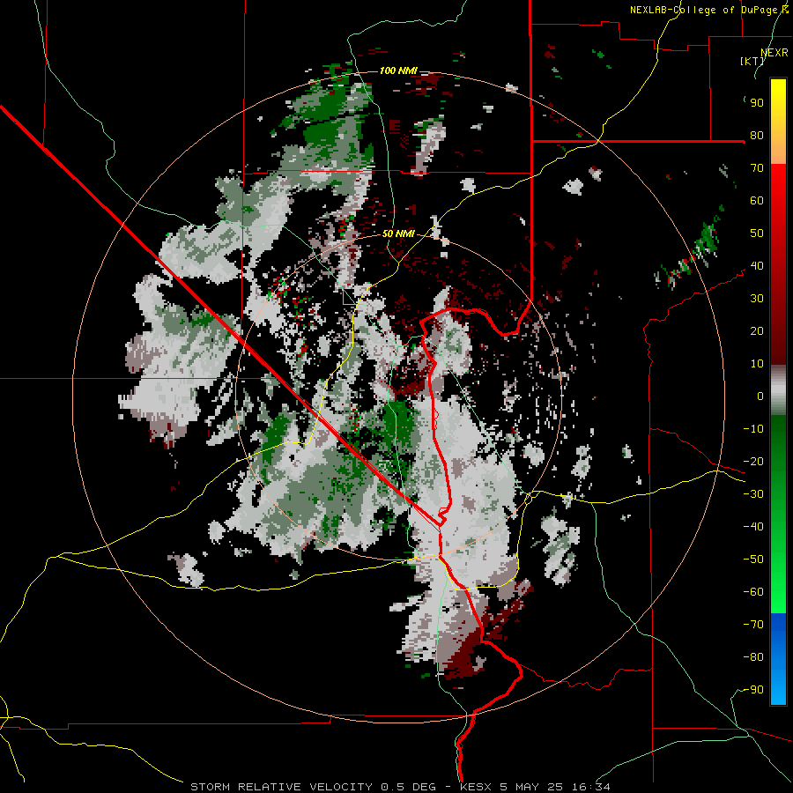Screen dimensions: 793x793
Task: Click the positive 50 scale value
Action: tap(757, 233)
